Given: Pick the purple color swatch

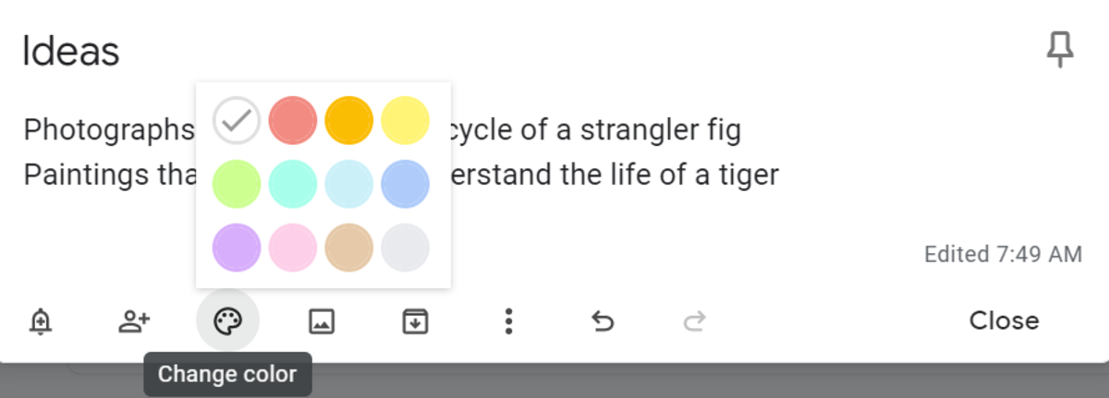Looking at the screenshot, I should [237, 247].
